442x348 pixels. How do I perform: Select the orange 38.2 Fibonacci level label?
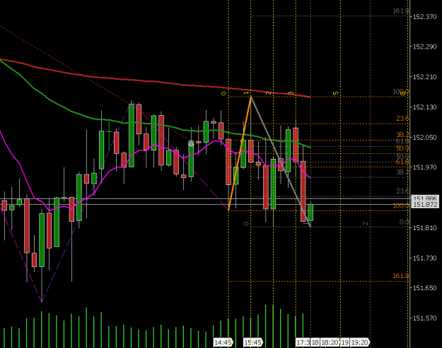pos(402,135)
